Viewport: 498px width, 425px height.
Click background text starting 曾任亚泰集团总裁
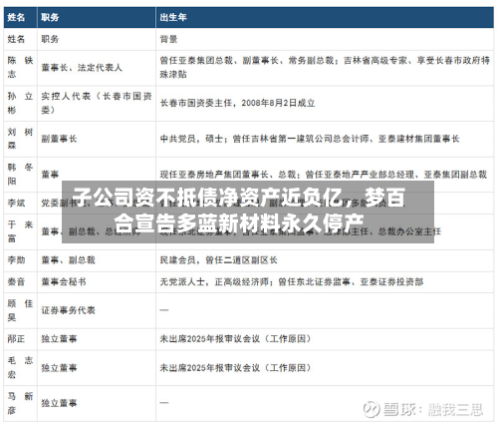[x=325, y=67]
